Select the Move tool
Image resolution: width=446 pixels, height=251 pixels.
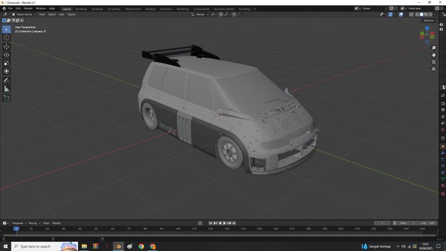click(x=6, y=46)
